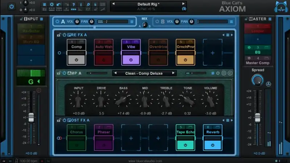The height and width of the screenshot is (163, 290).
Task: Open the help question mark icon
Action: click(x=74, y=4)
